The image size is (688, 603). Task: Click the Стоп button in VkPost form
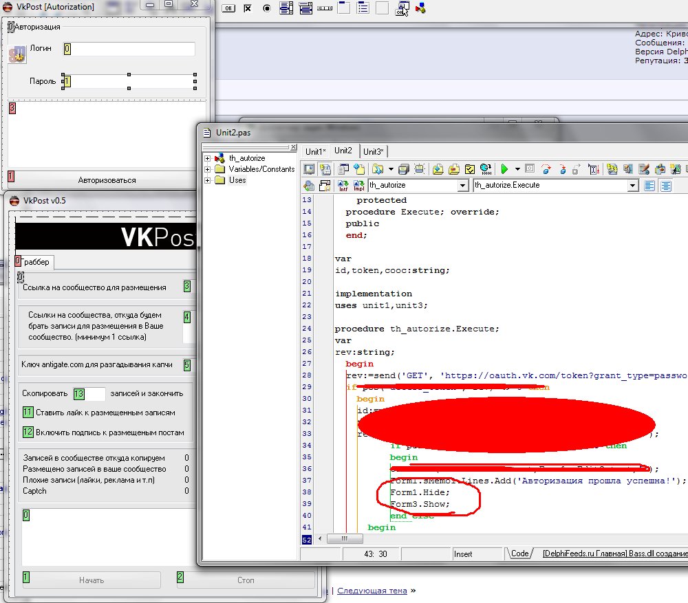246,580
